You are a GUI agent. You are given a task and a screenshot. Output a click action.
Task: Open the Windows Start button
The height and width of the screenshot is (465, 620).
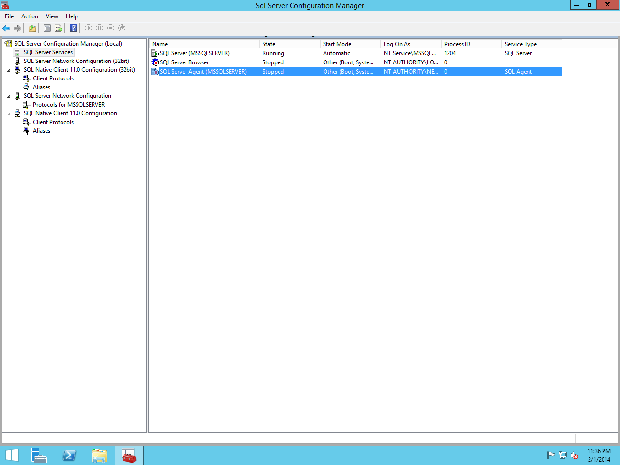pos(12,455)
